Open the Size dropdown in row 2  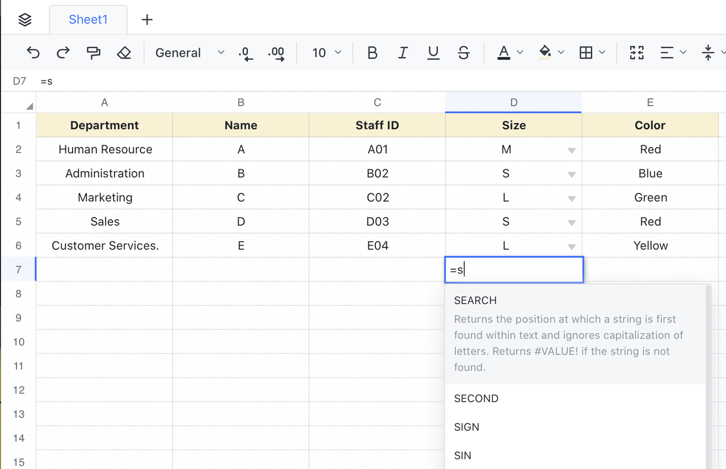point(571,150)
